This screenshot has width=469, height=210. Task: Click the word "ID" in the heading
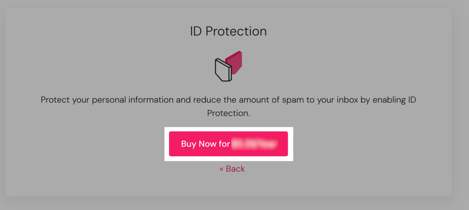[x=196, y=31]
